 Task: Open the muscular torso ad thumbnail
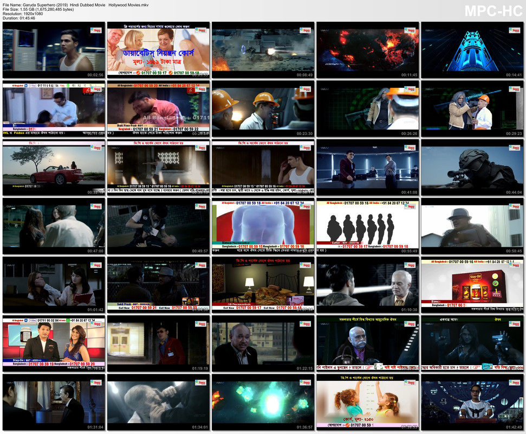(263, 226)
